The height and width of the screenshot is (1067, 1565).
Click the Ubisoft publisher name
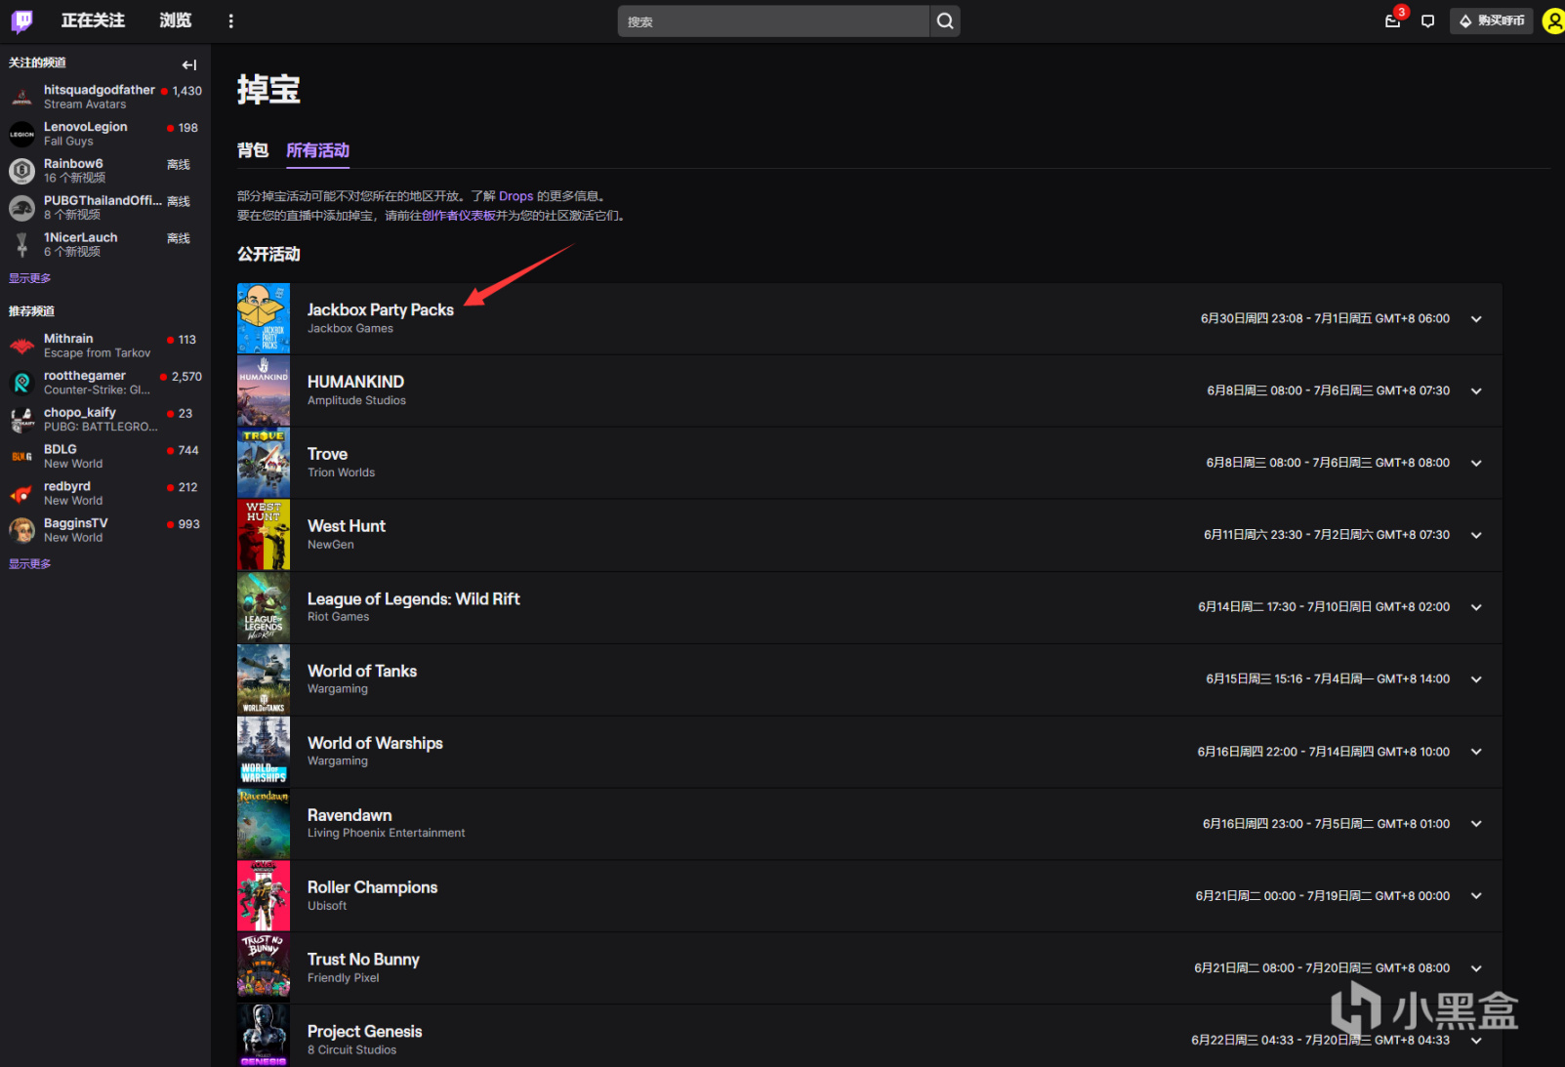click(x=327, y=906)
